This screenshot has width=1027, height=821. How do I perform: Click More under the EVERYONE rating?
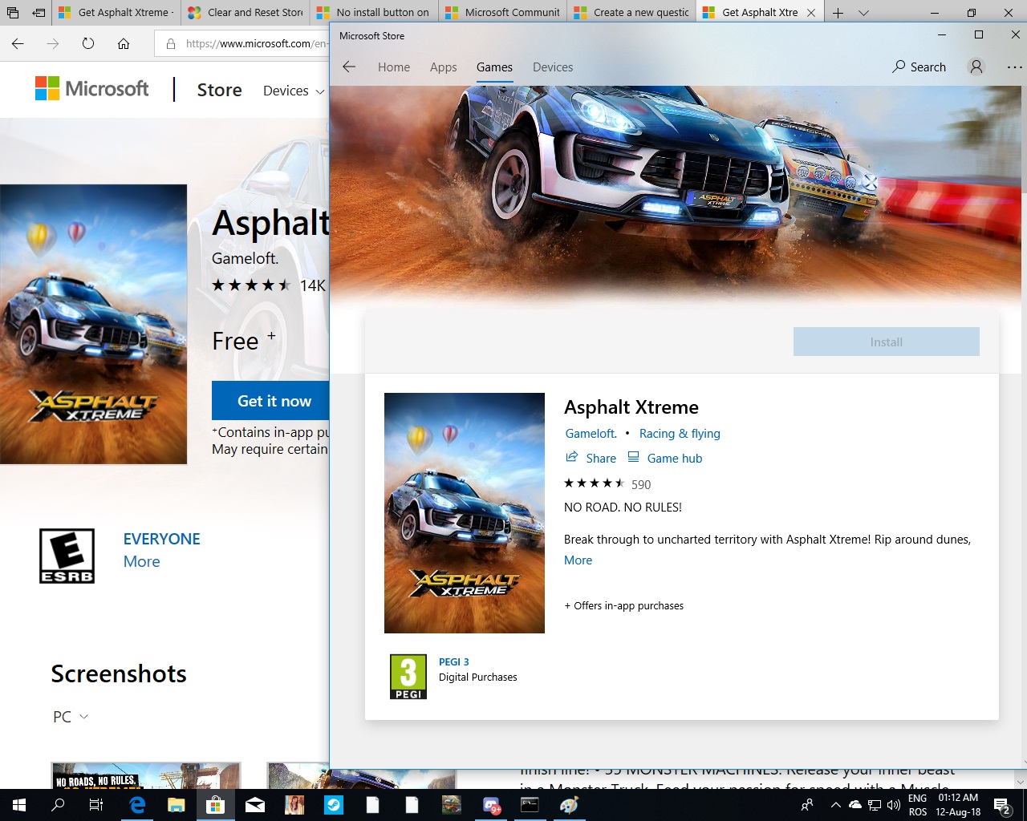pos(141,562)
